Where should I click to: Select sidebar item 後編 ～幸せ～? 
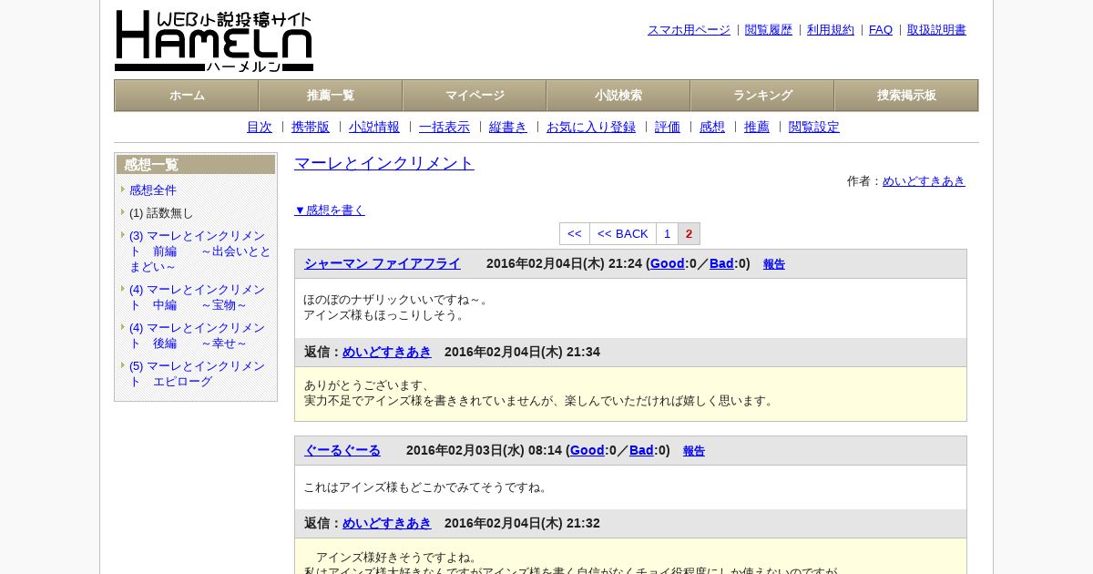pos(197,335)
